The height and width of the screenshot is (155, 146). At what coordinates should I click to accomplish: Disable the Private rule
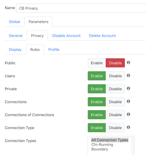click(115, 89)
